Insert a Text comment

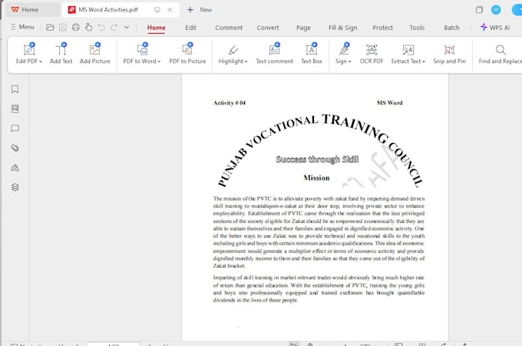click(x=274, y=54)
